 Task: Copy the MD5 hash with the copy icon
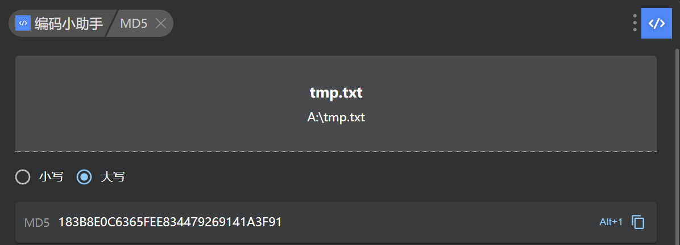638,222
